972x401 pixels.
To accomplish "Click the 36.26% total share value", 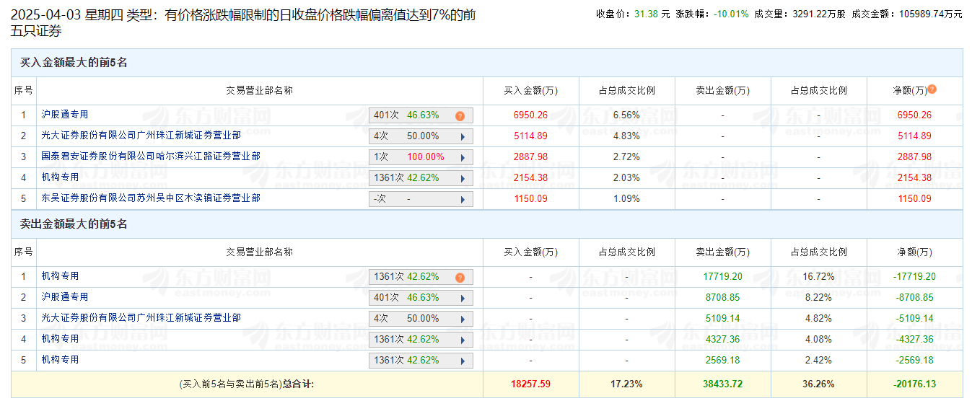I will point(819,385).
